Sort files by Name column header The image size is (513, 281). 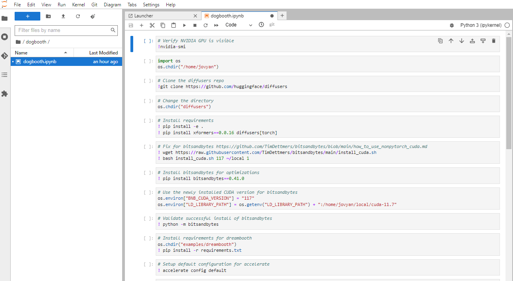click(x=42, y=52)
